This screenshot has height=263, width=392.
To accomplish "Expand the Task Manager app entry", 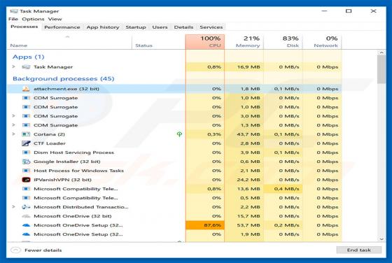I will pos(14,66).
